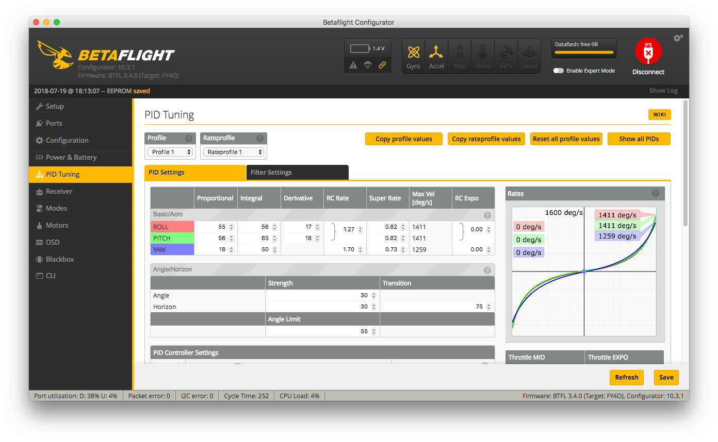Click the PID Controller Settings header
The width and height of the screenshot is (718, 442).
pos(322,353)
